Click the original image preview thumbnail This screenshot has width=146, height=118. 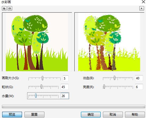[x=37, y=42]
